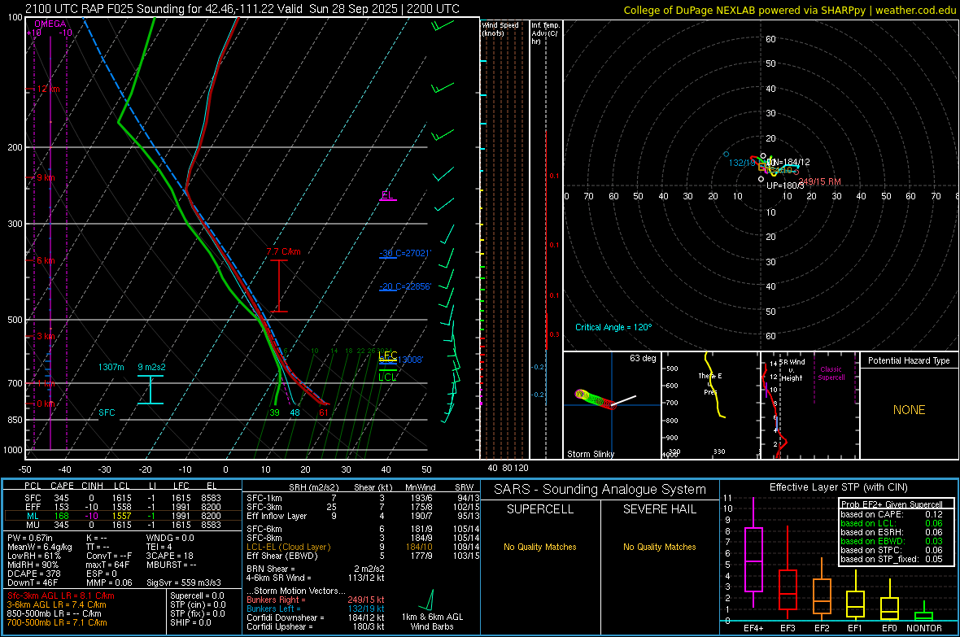Click the Classic Supercell label

click(831, 373)
